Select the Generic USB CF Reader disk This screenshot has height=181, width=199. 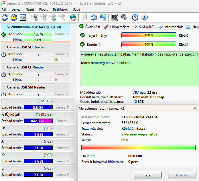(26, 67)
